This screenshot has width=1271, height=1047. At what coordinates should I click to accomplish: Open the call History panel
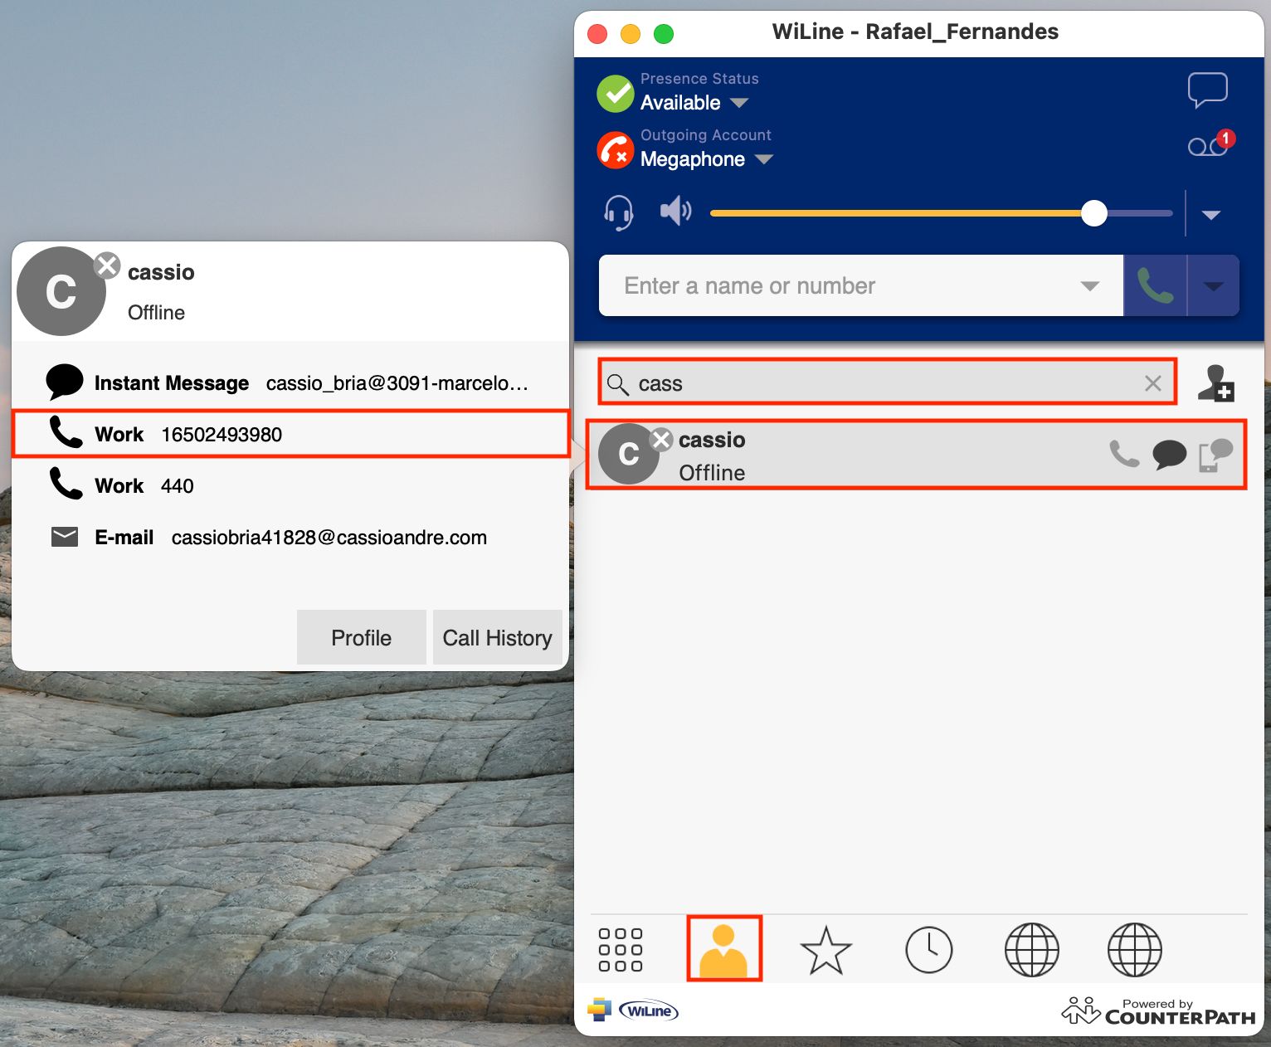point(929,949)
